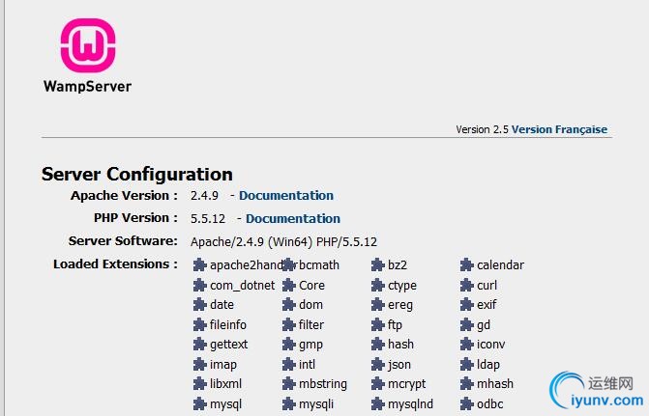This screenshot has height=416, width=649.
Task: Click the puzzle icon beside mhash
Action: [x=467, y=384]
